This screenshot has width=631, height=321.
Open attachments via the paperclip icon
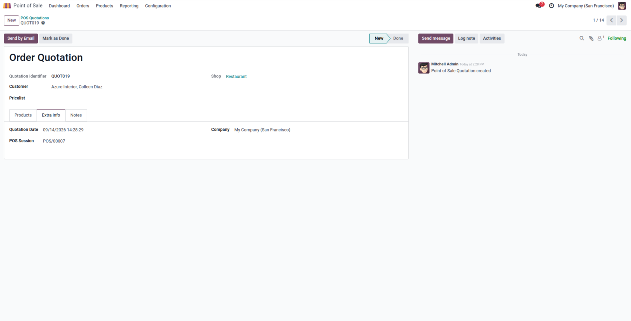[x=591, y=38]
